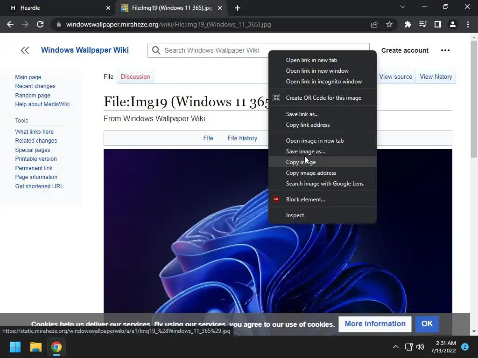Open a new browser tab with plus icon
The image size is (478, 358).
(238, 8)
